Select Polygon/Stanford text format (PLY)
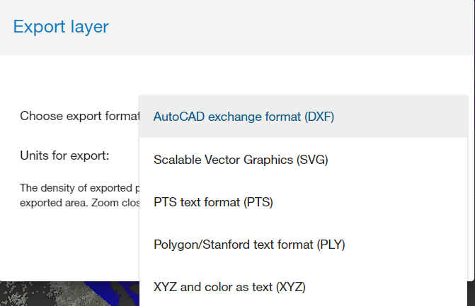The height and width of the screenshot is (306, 475). point(249,245)
